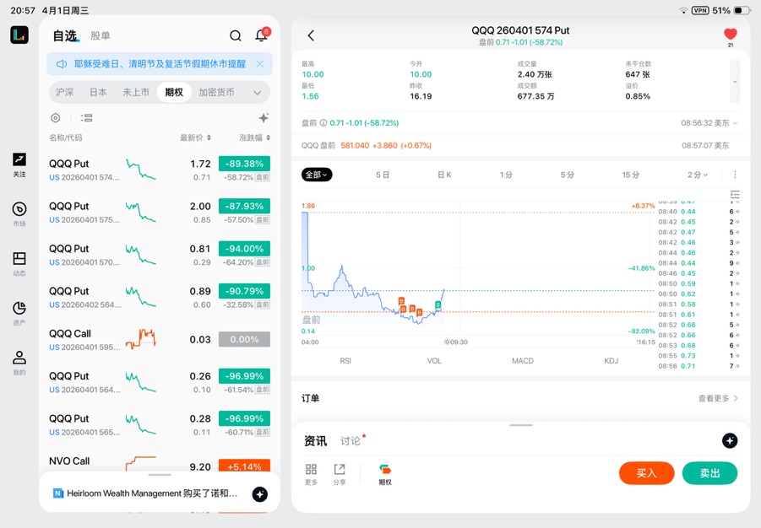Open the NVO Call row
Viewport: 761px width, 528px height.
pos(159,463)
